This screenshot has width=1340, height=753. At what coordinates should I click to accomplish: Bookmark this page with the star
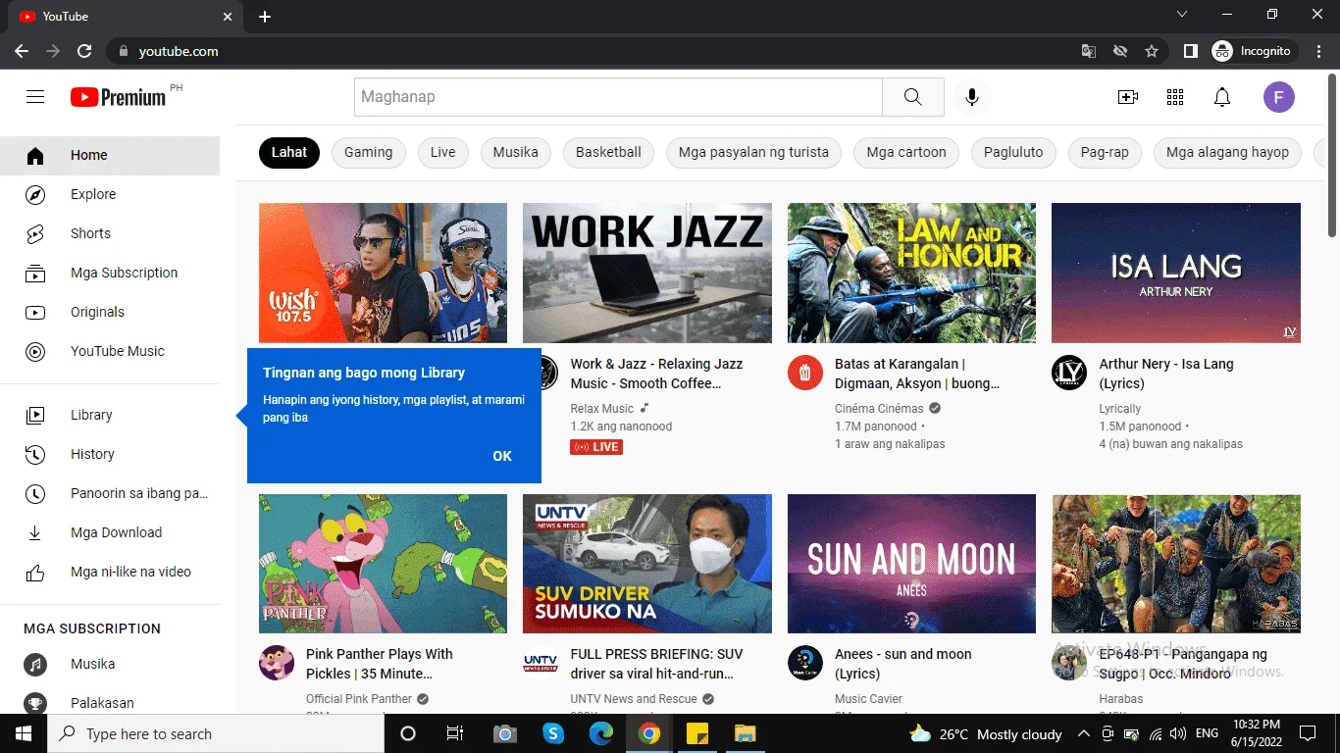tap(1152, 51)
